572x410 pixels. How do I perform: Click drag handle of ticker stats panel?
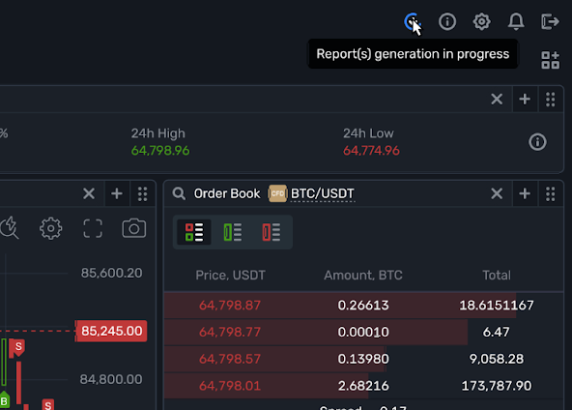click(x=551, y=99)
